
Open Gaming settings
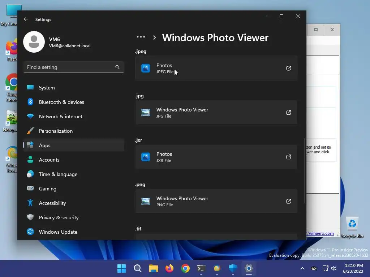74,189
